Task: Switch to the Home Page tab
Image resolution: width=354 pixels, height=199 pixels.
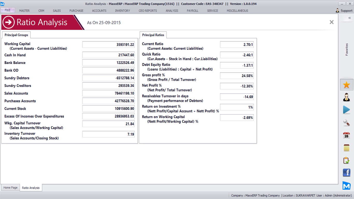Action: pyautogui.click(x=11, y=188)
